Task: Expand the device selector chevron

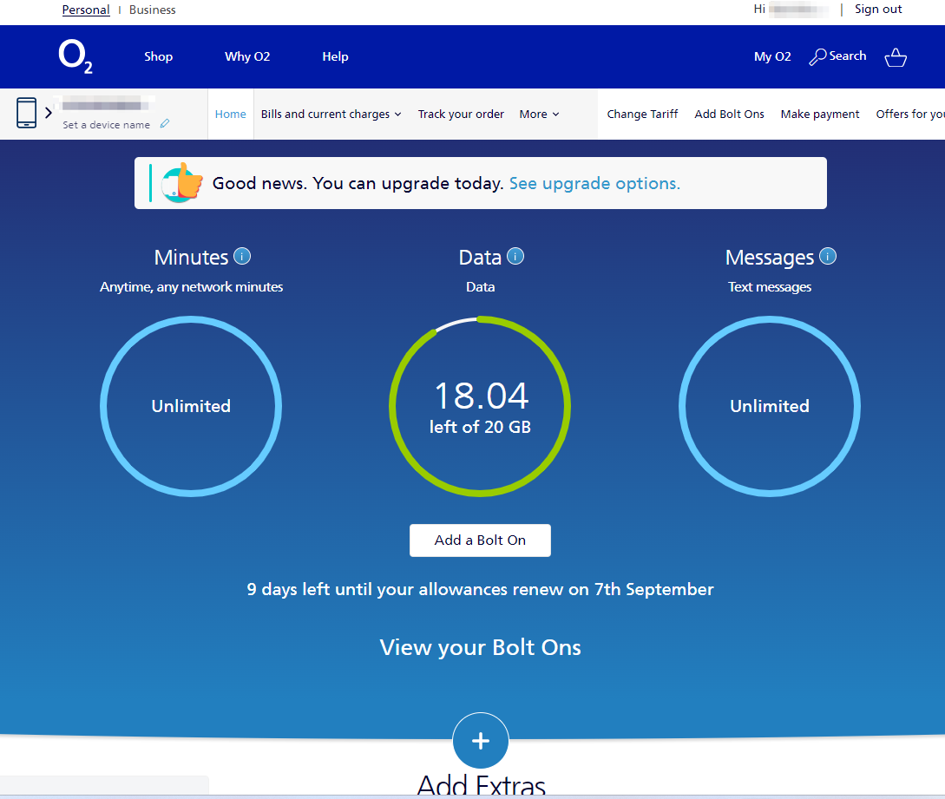Action: pyautogui.click(x=49, y=113)
